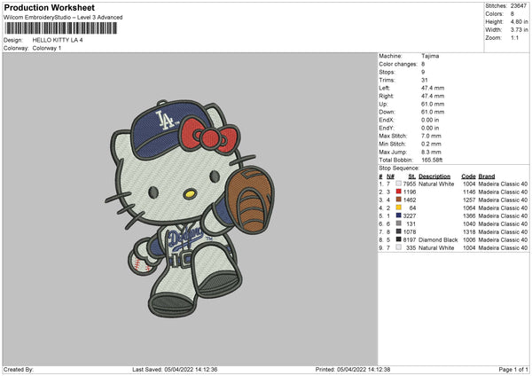Click thread code 1257 in stop sequence
Screen dimensions: 532x376
pos(469,200)
